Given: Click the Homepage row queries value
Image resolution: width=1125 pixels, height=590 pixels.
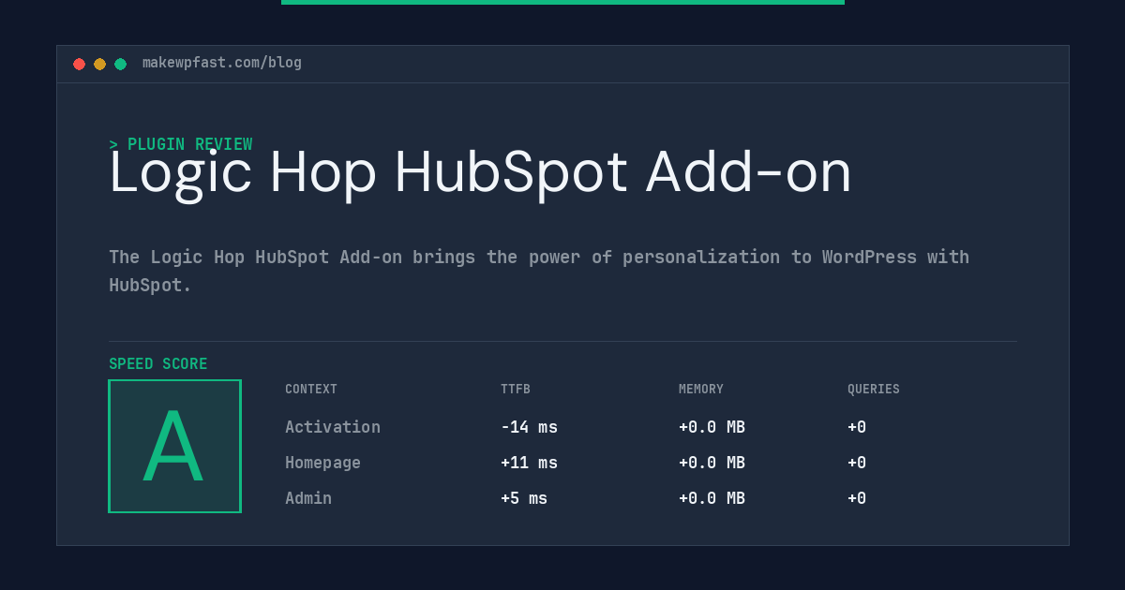Looking at the screenshot, I should tap(857, 463).
